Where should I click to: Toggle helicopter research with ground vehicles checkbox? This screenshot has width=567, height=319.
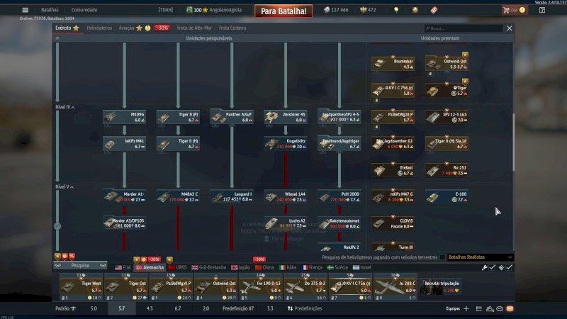click(x=442, y=257)
